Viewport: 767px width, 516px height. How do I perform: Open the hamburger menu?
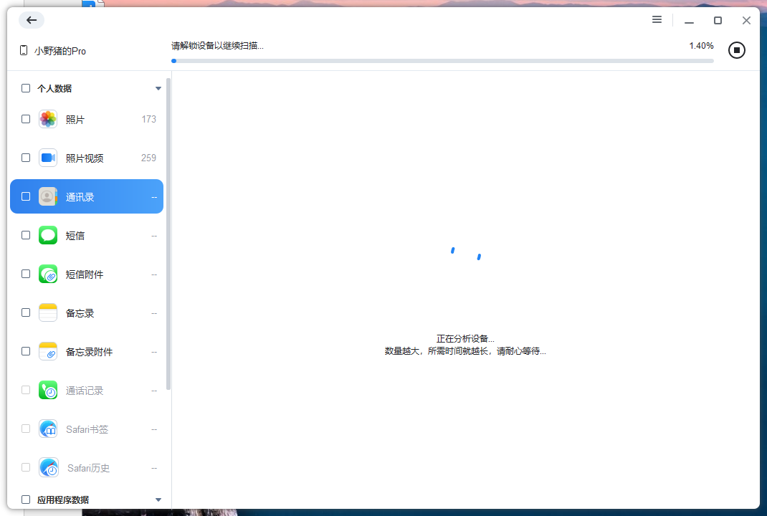(657, 19)
